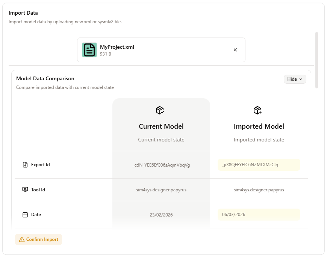Click the green XML file type icon
Viewport: 327px width, 257px height.
[89, 50]
